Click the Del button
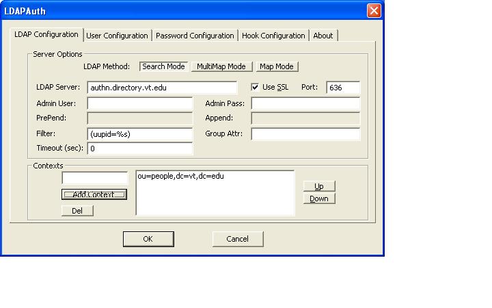This screenshot has width=492, height=308. (77, 211)
